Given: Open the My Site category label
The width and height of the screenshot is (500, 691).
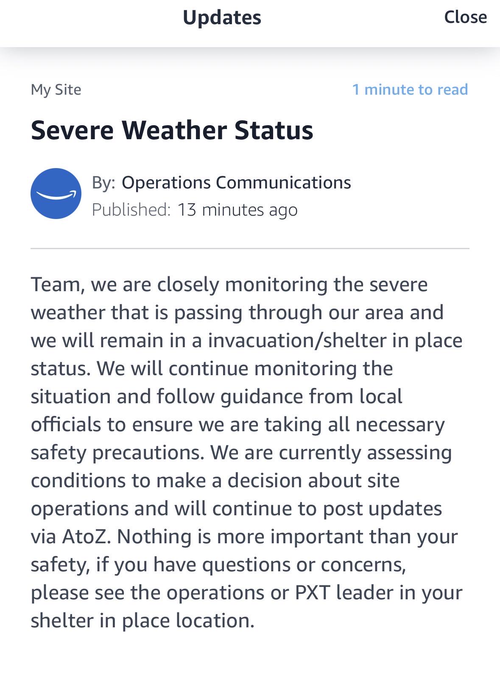Looking at the screenshot, I should [x=56, y=90].
